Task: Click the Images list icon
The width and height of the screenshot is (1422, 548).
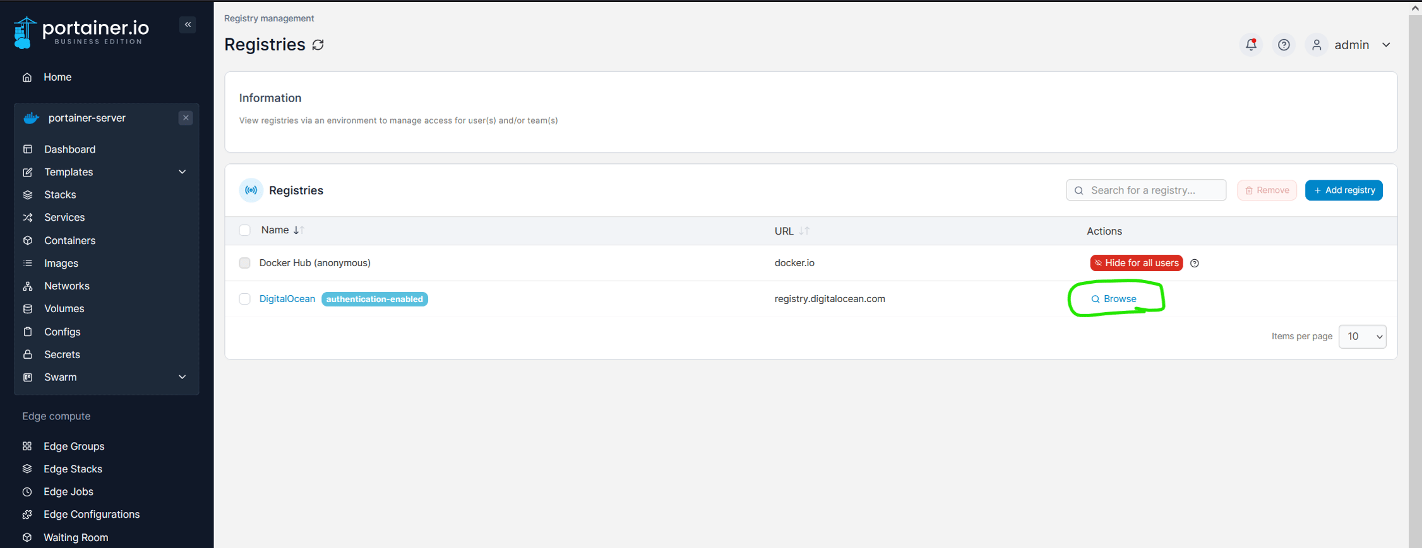Action: tap(28, 263)
